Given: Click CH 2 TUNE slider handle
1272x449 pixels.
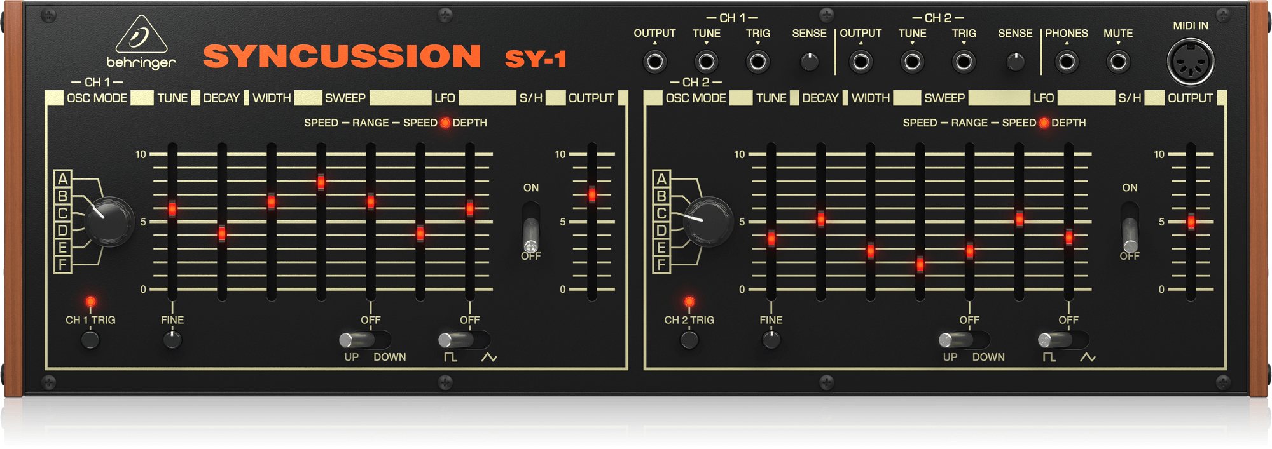Looking at the screenshot, I should click(x=771, y=239).
